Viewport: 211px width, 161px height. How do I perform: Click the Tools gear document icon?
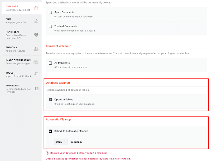[36, 74]
